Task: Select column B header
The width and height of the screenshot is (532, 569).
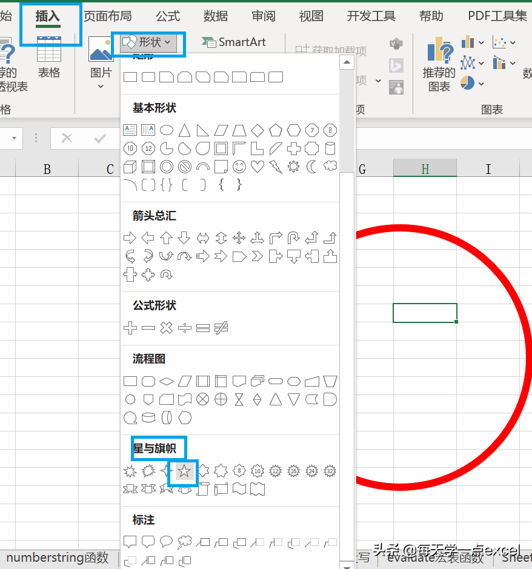Action: [x=47, y=168]
